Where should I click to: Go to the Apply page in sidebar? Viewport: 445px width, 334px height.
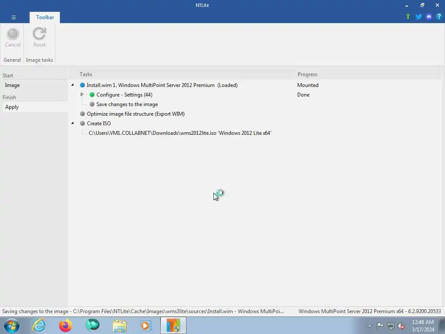click(x=34, y=107)
